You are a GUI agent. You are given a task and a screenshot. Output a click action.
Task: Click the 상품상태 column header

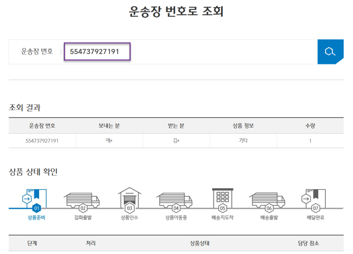(x=200, y=243)
